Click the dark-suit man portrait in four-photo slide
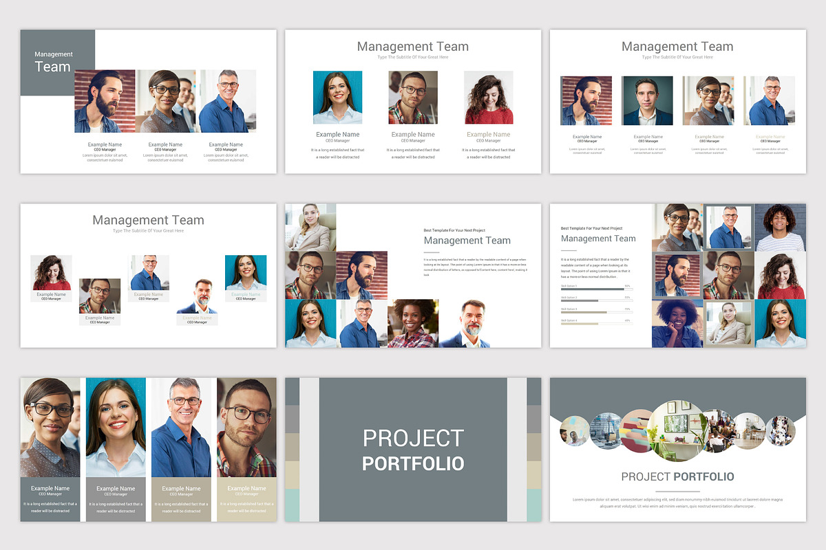Screen dimensions: 826x550 click(x=647, y=100)
